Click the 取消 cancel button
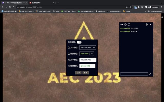 78,72
